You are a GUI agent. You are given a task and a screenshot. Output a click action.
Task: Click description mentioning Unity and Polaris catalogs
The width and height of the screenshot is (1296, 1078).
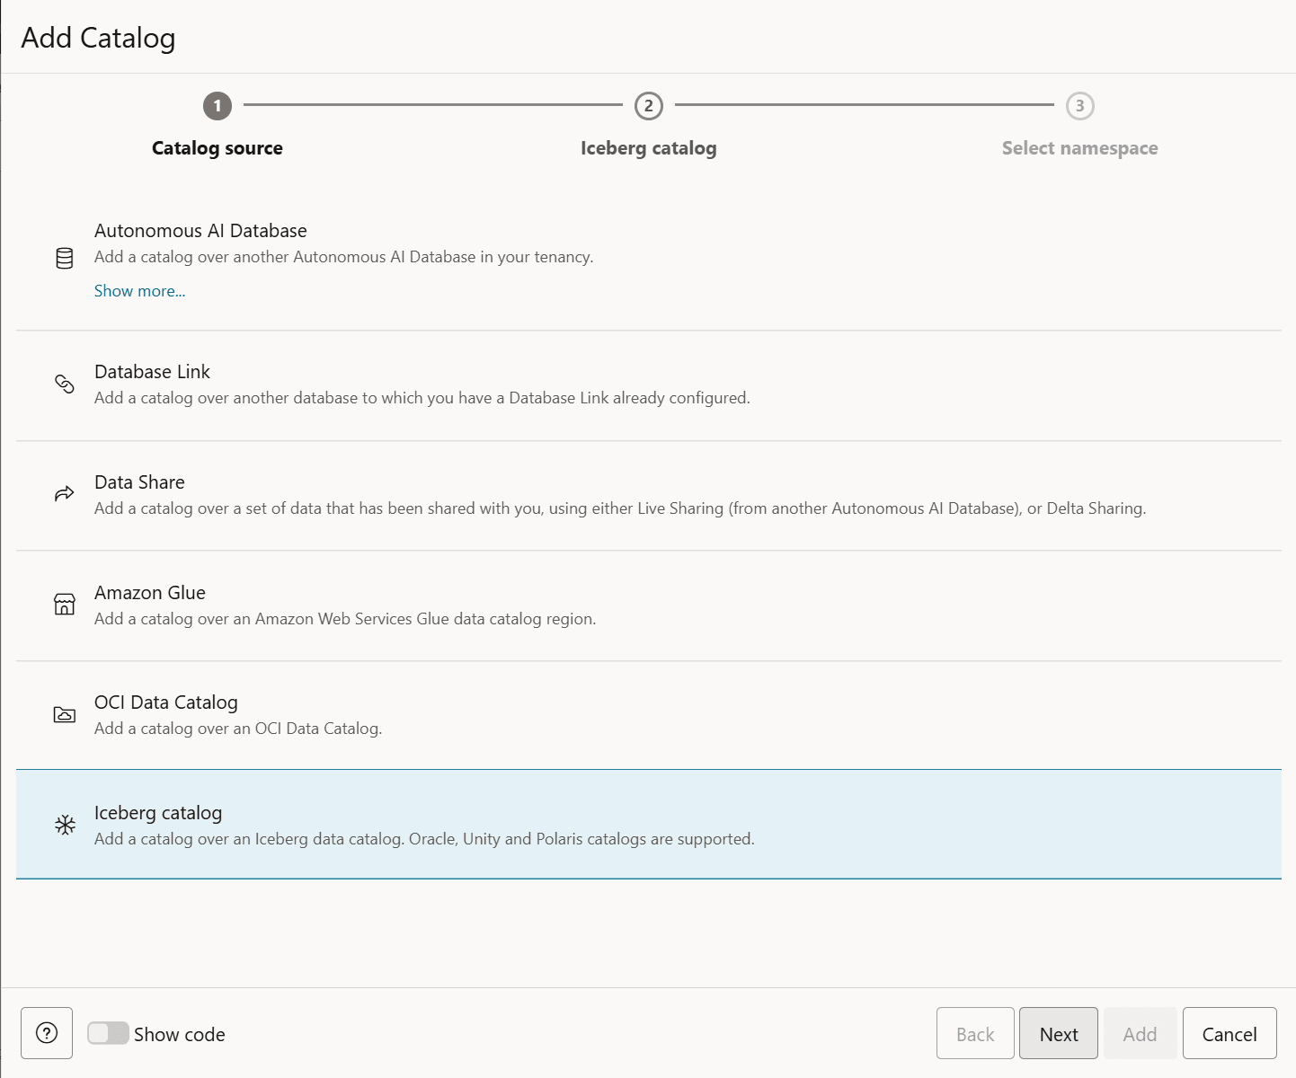[424, 839]
